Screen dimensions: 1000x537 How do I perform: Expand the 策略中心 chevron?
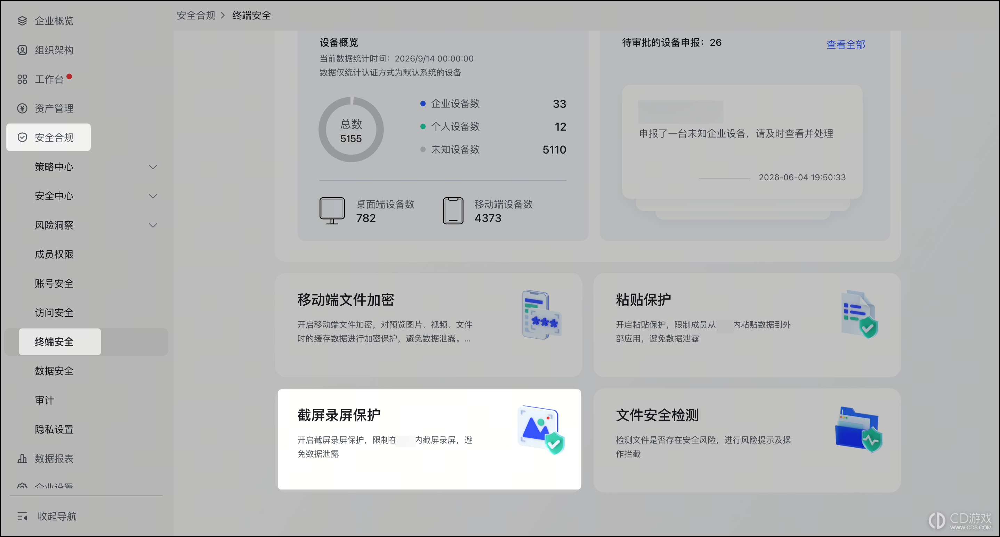[x=153, y=167]
